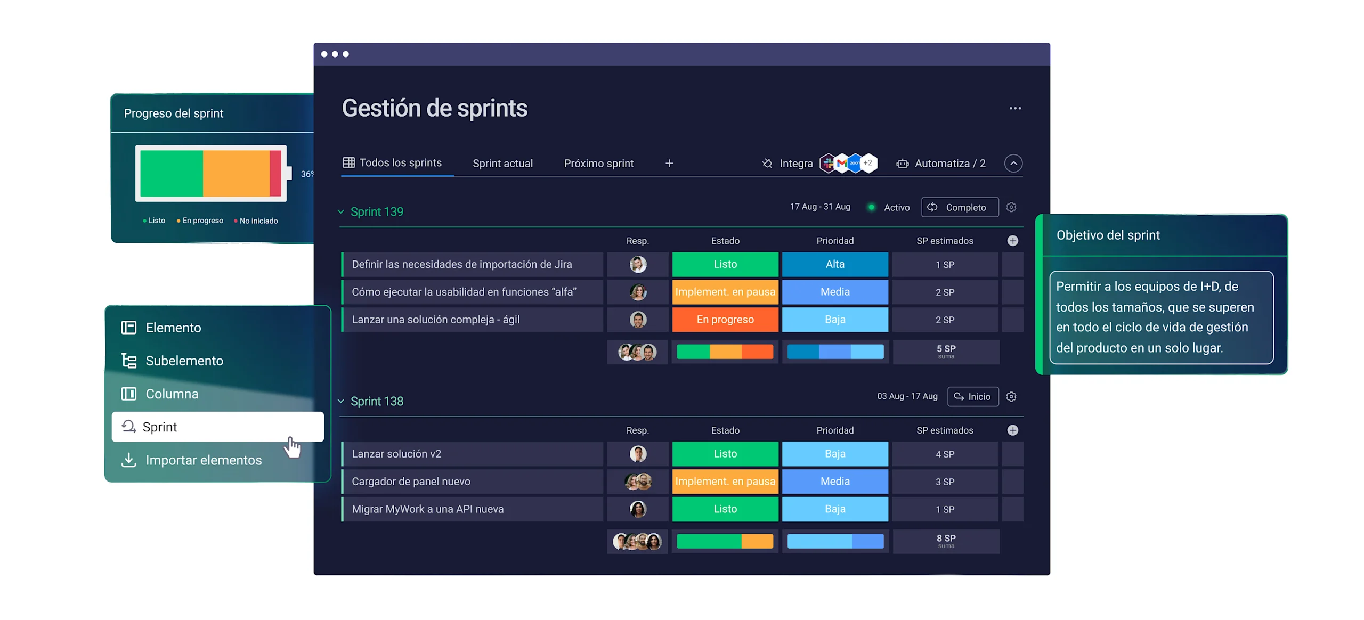
Task: Open the Zoom integration icon
Action: click(x=855, y=163)
